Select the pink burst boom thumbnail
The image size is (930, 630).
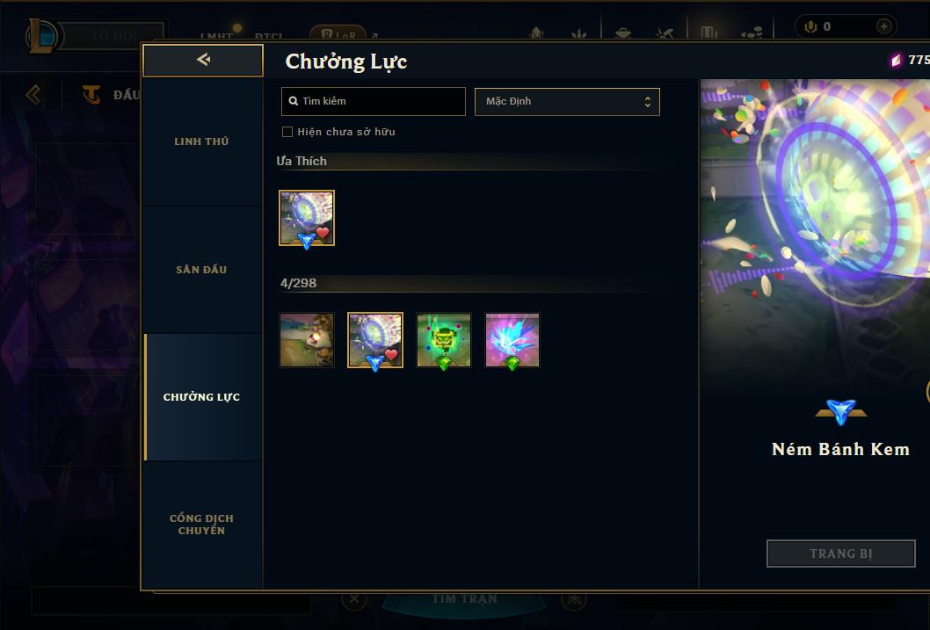(x=512, y=340)
